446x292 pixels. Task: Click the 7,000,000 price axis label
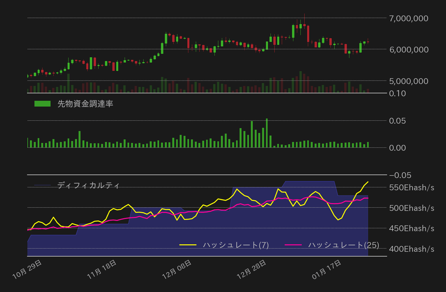click(409, 18)
